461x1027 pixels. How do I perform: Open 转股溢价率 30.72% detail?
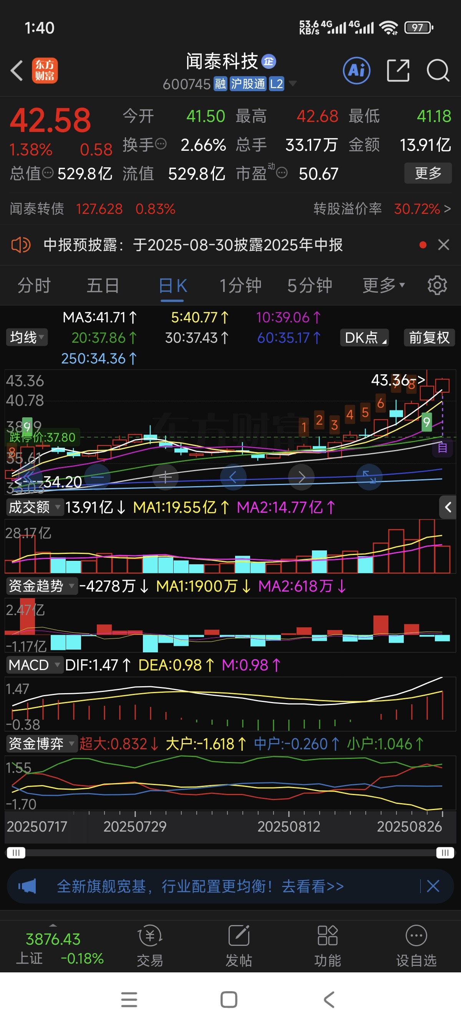tap(382, 208)
